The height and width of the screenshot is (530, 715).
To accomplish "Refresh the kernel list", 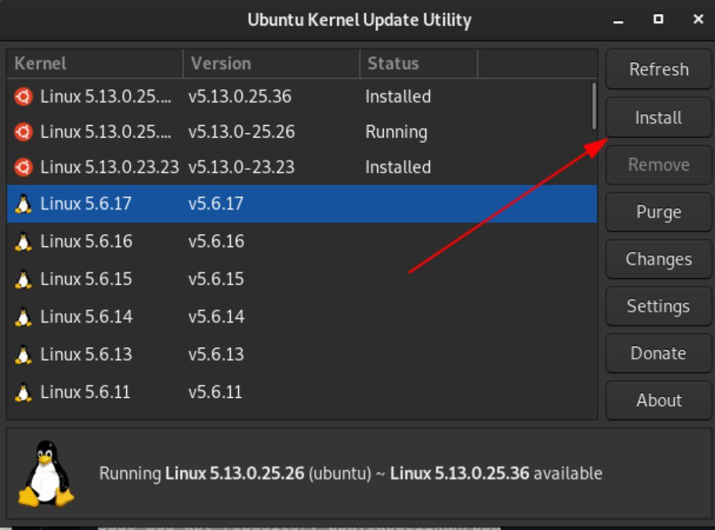I will point(658,70).
